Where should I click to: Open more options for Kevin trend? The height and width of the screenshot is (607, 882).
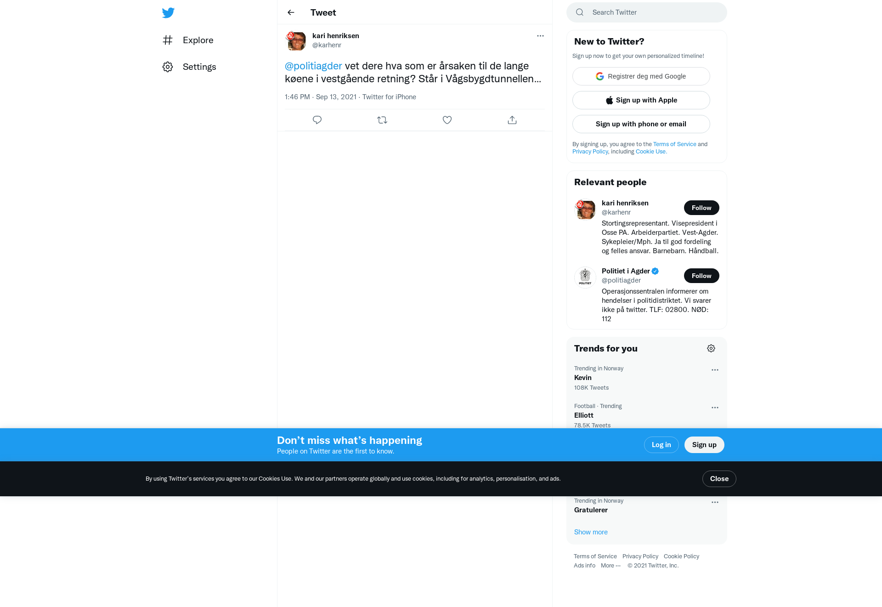tap(715, 370)
